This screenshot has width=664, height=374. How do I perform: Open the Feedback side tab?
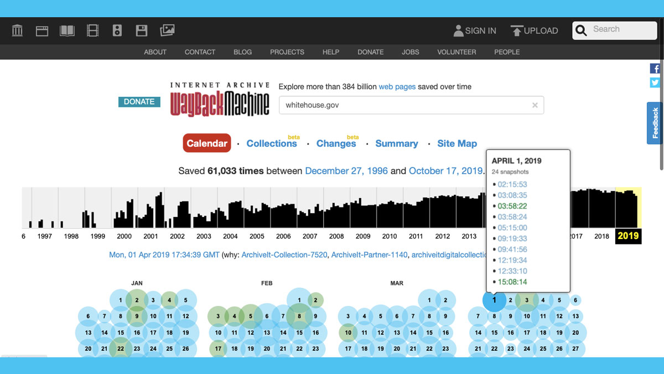(655, 123)
